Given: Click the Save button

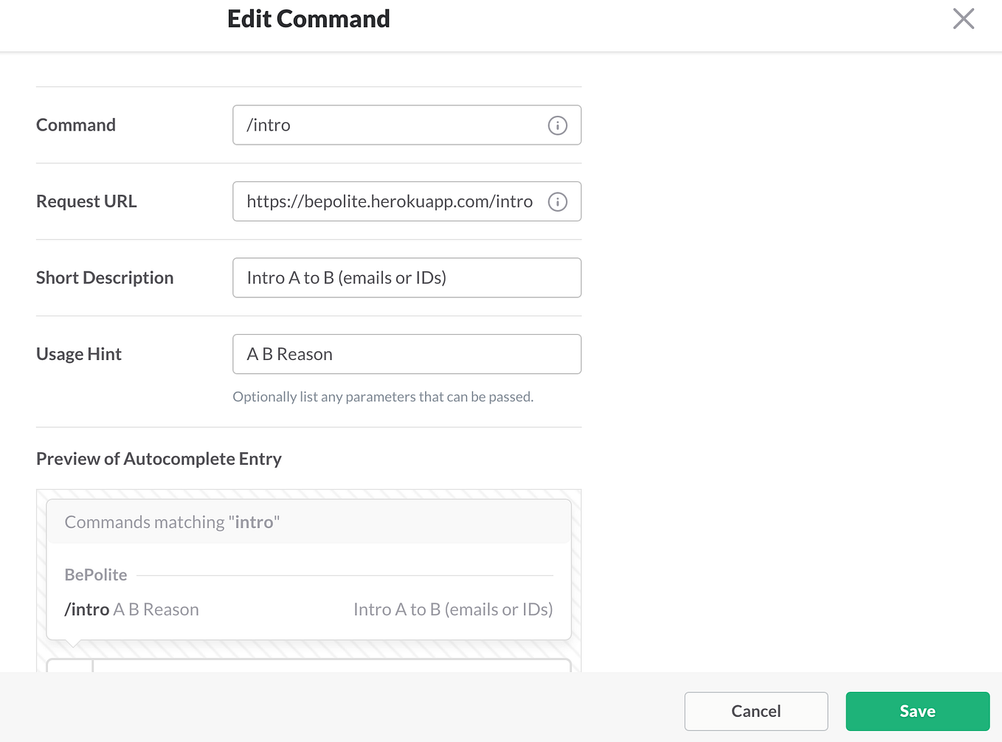Looking at the screenshot, I should pos(917,711).
